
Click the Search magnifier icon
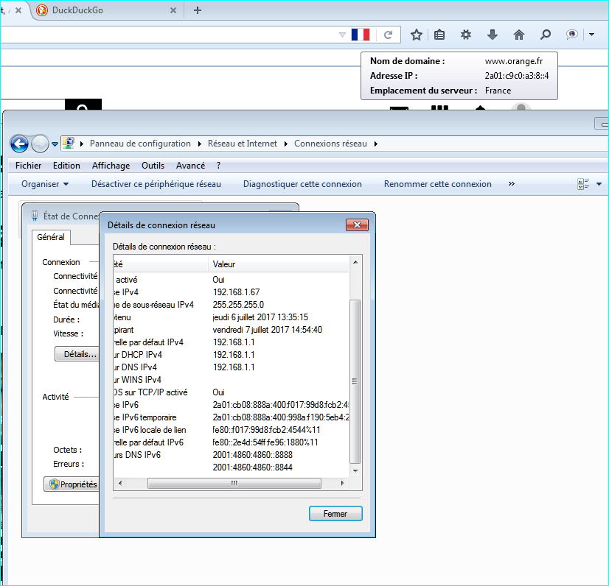[545, 34]
